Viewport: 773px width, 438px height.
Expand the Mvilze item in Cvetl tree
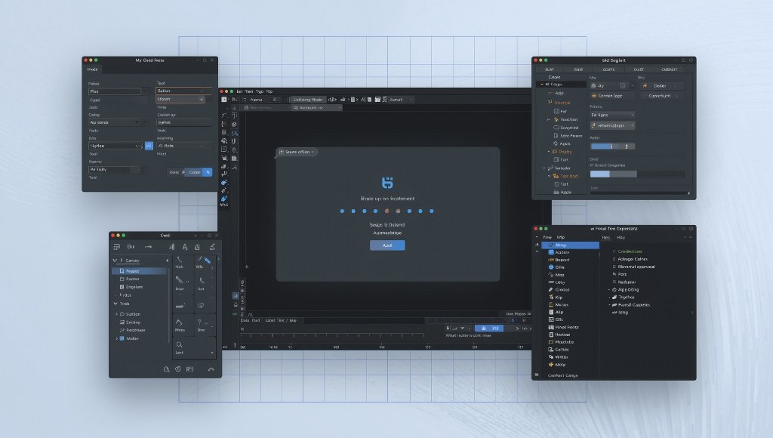point(117,338)
